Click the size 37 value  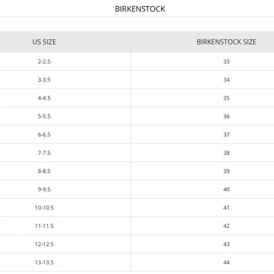[x=226, y=135]
